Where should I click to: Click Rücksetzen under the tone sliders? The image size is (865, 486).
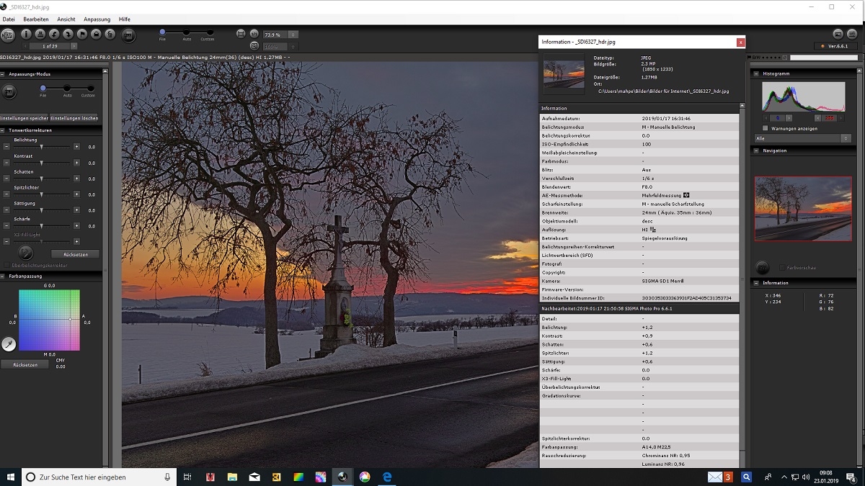(x=75, y=254)
